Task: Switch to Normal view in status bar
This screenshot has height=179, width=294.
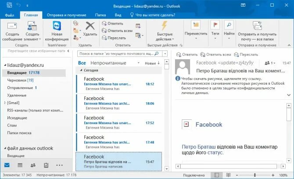Action: tap(217, 175)
